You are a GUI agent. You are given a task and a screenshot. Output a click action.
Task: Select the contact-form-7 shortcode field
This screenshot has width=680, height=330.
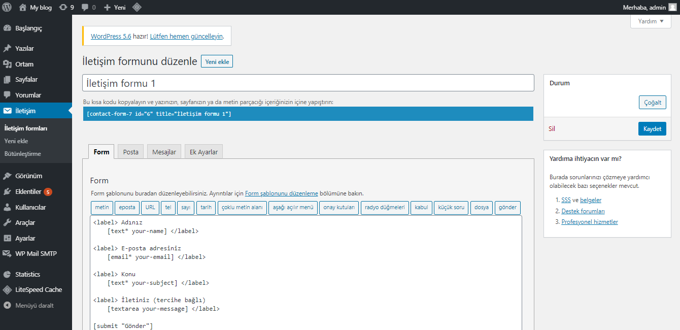point(308,114)
